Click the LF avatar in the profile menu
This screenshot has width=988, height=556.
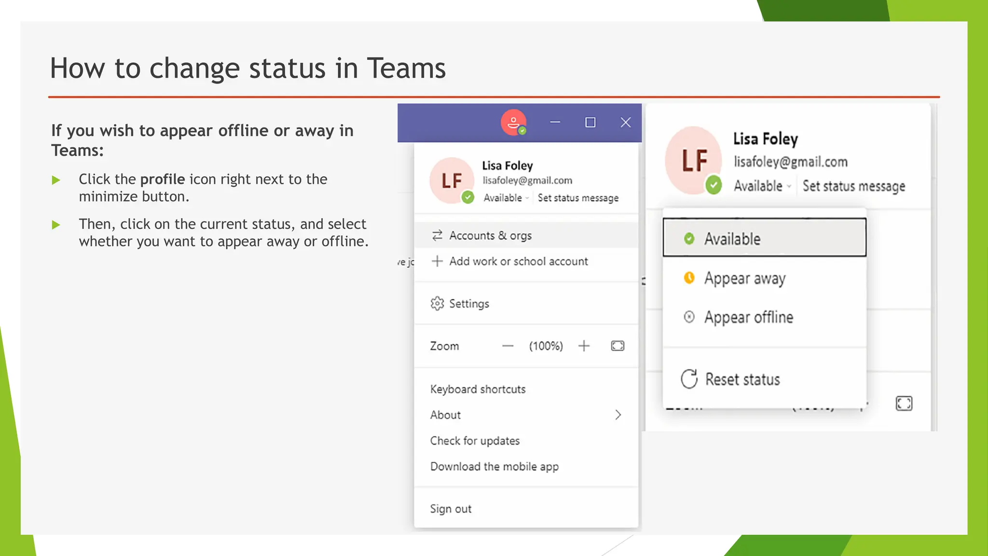(452, 181)
